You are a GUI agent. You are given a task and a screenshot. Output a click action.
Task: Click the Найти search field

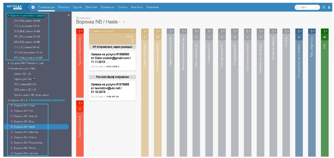point(307,7)
